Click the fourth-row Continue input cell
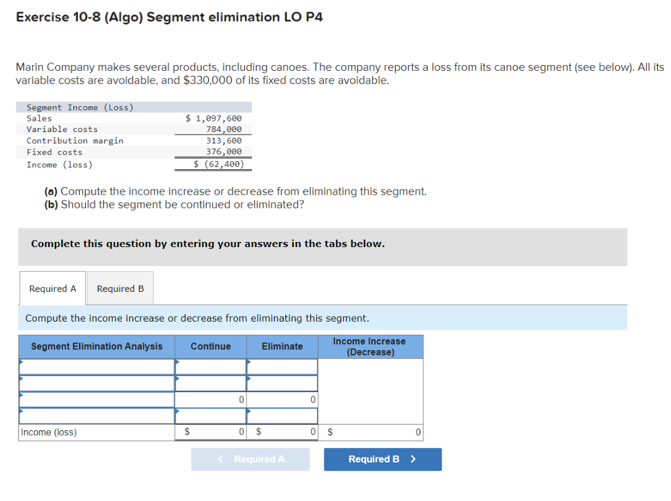Viewport: 671px width, 501px height. [x=211, y=416]
